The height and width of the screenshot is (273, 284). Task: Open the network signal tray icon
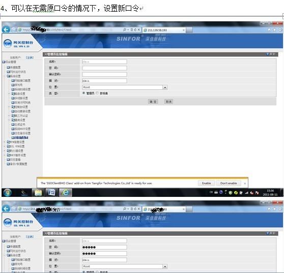point(246,193)
